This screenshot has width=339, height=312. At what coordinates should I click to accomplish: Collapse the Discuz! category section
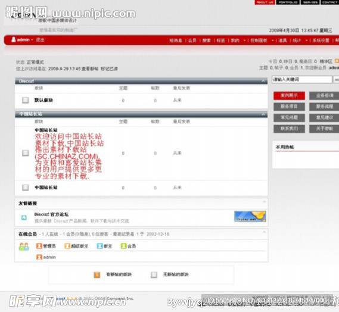pyautogui.click(x=263, y=81)
